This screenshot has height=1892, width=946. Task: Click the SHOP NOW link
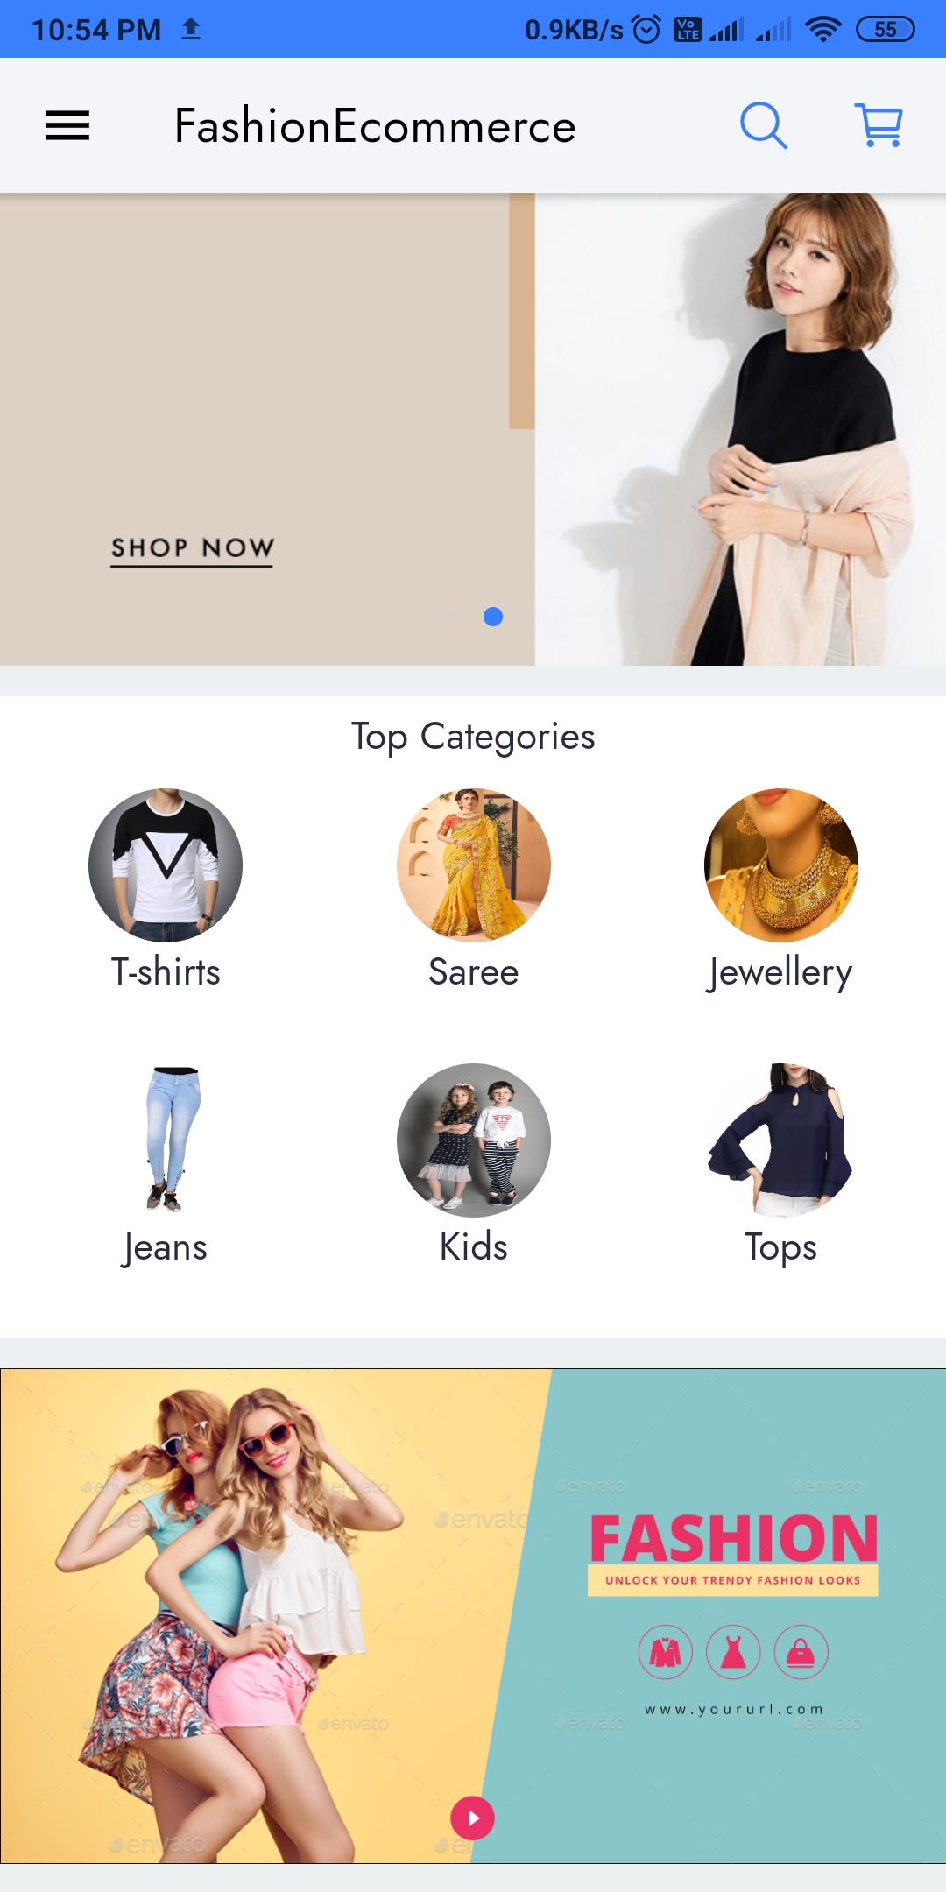(x=192, y=549)
